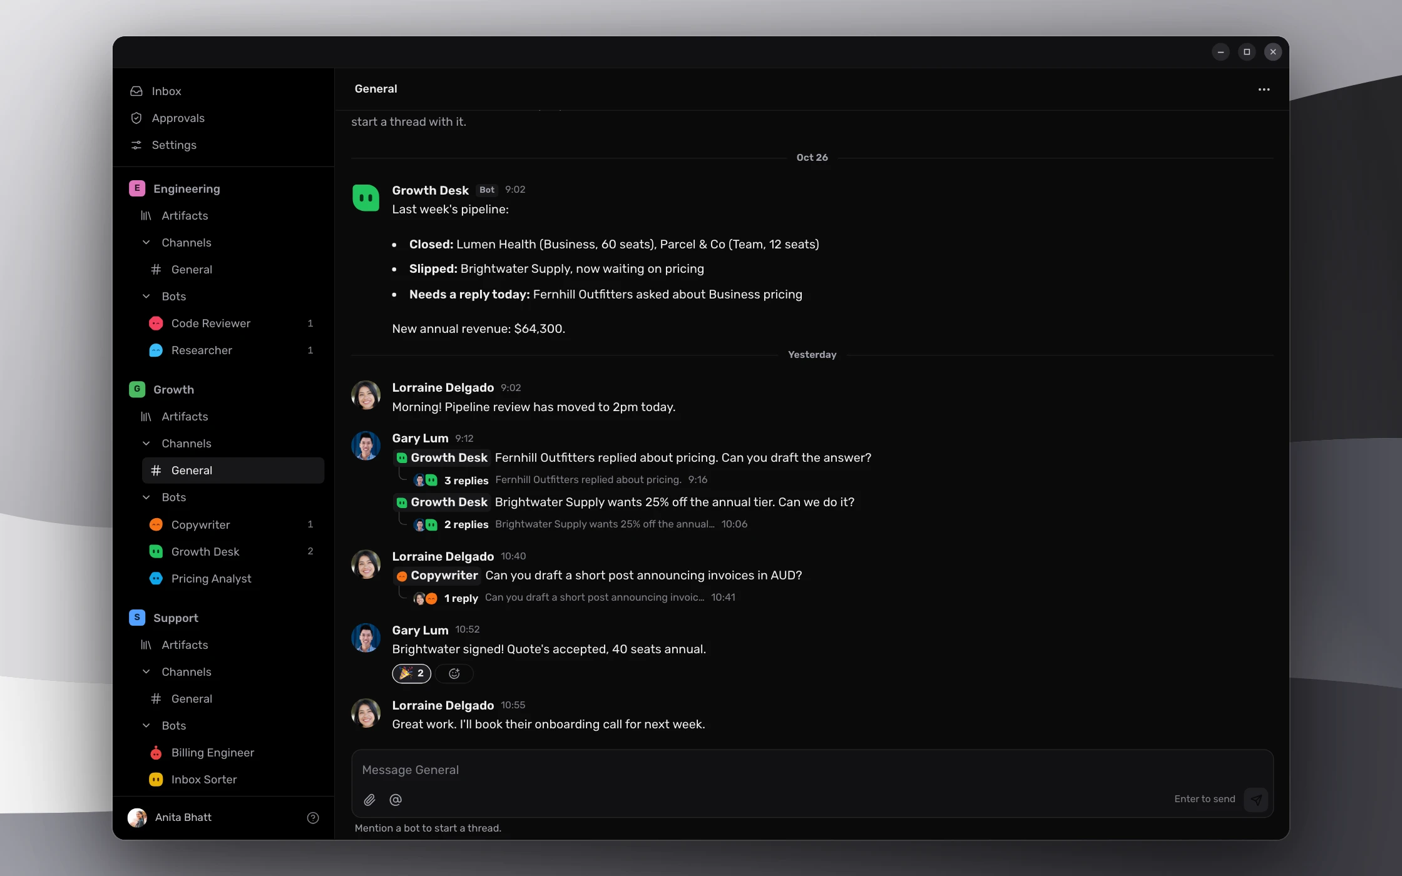Open the channel more options menu
Image resolution: width=1402 pixels, height=876 pixels.
tap(1264, 89)
